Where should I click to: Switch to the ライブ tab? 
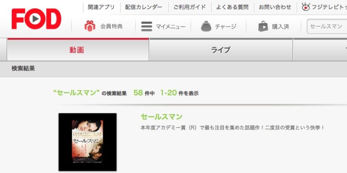point(221,50)
